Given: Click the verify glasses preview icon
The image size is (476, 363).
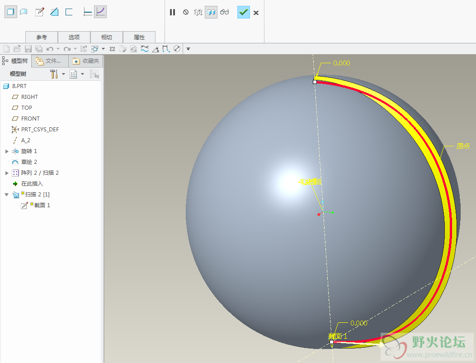Looking at the screenshot, I should coord(225,12).
